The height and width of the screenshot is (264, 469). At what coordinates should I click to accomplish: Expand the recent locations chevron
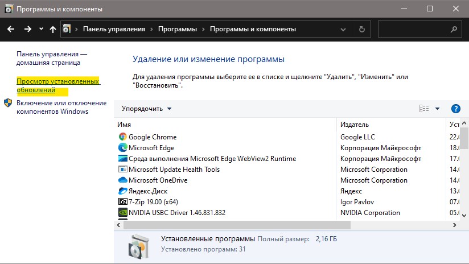(x=41, y=29)
